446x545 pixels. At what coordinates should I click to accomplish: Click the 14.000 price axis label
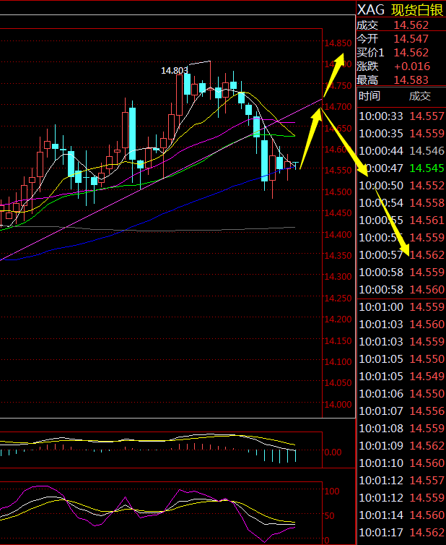[338, 405]
